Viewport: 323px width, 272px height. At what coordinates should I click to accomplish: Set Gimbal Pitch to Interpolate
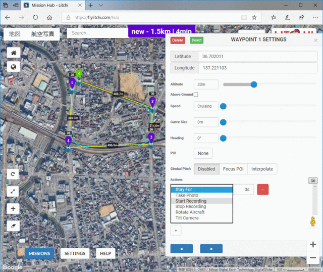(262, 169)
